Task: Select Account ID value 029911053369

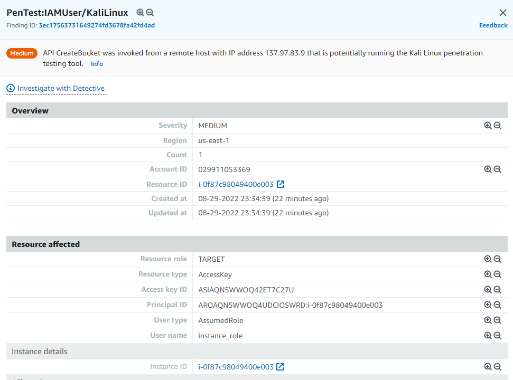Action: point(224,169)
